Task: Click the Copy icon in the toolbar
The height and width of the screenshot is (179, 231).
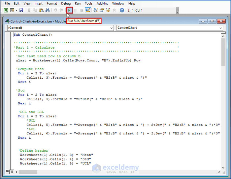Action: pyautogui.click(x=35, y=10)
